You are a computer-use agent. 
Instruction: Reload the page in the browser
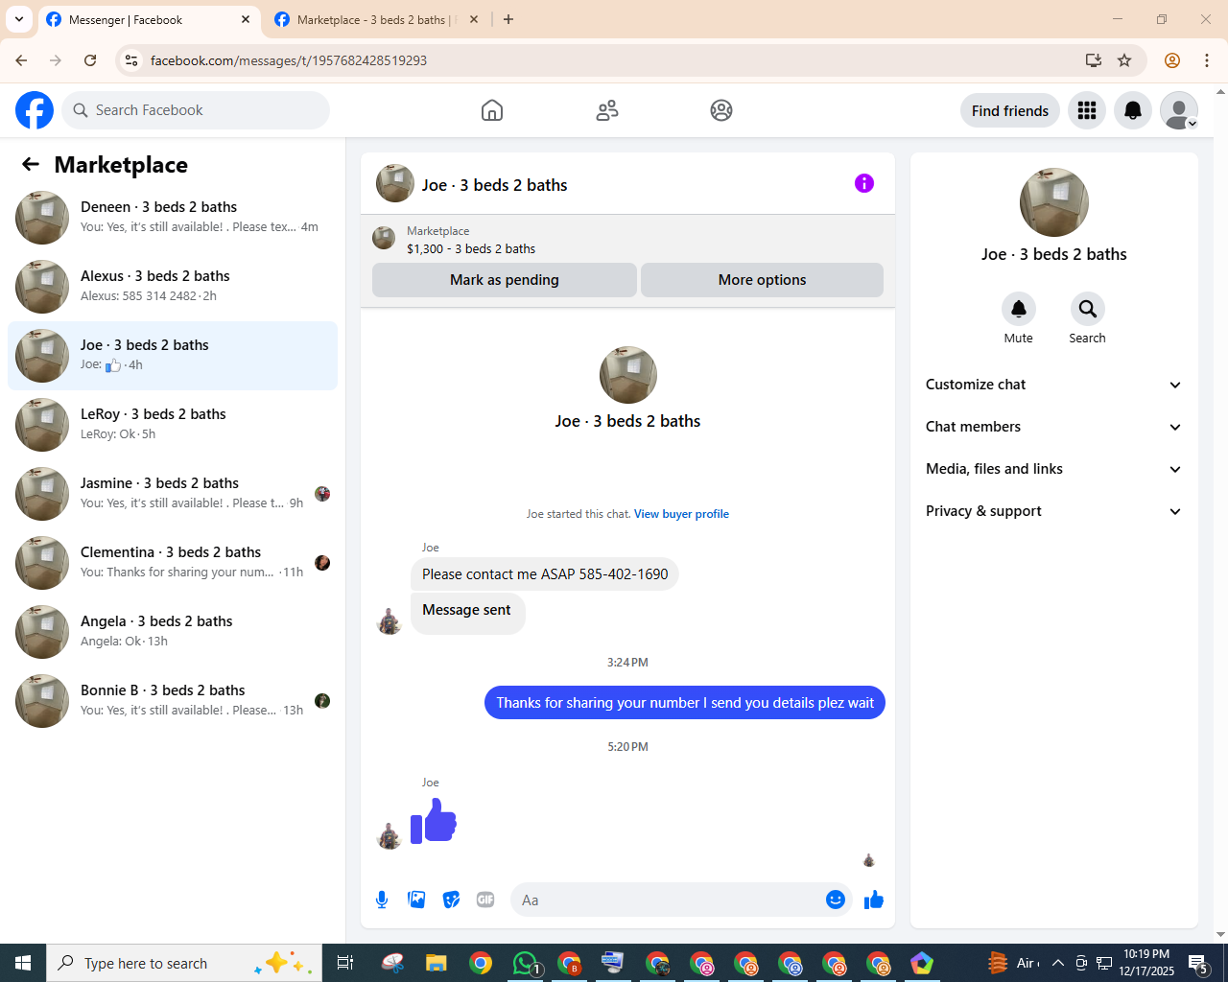click(90, 60)
